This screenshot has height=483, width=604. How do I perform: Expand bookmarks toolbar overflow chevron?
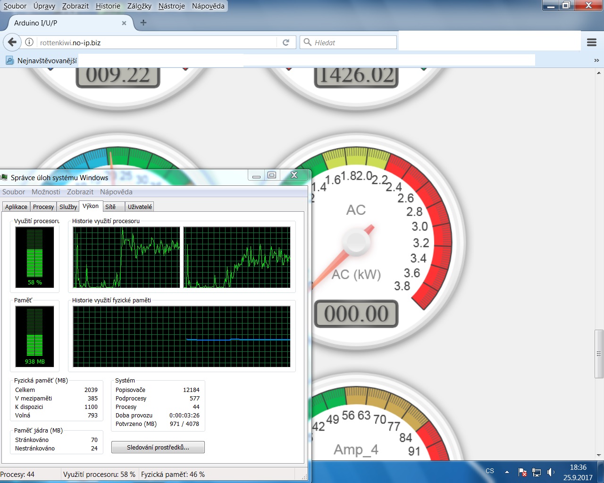click(596, 60)
